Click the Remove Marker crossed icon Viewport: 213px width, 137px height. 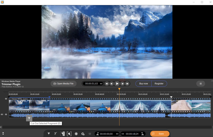pyautogui.click(x=55, y=134)
